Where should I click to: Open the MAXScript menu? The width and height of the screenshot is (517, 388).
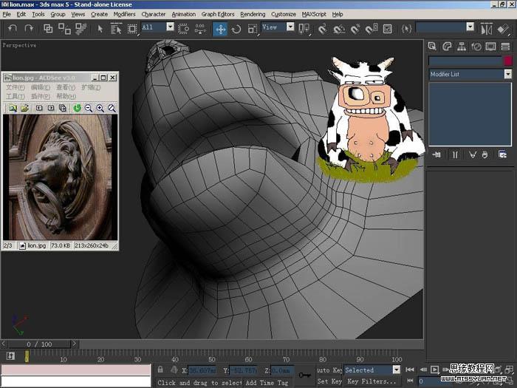click(314, 14)
